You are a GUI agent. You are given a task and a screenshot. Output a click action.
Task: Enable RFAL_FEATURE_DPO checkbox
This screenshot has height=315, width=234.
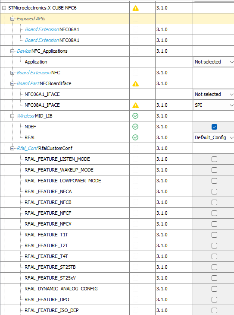[214, 300]
